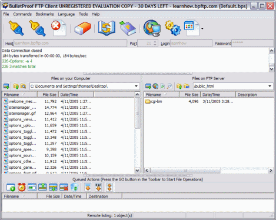Open the Tools menu
Viewport: 276px width, 220px height.
[x=83, y=14]
